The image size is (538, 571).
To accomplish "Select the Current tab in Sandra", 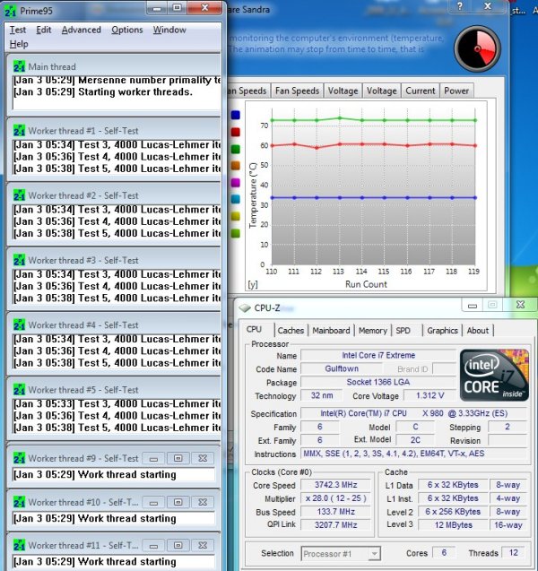I will pyautogui.click(x=421, y=91).
